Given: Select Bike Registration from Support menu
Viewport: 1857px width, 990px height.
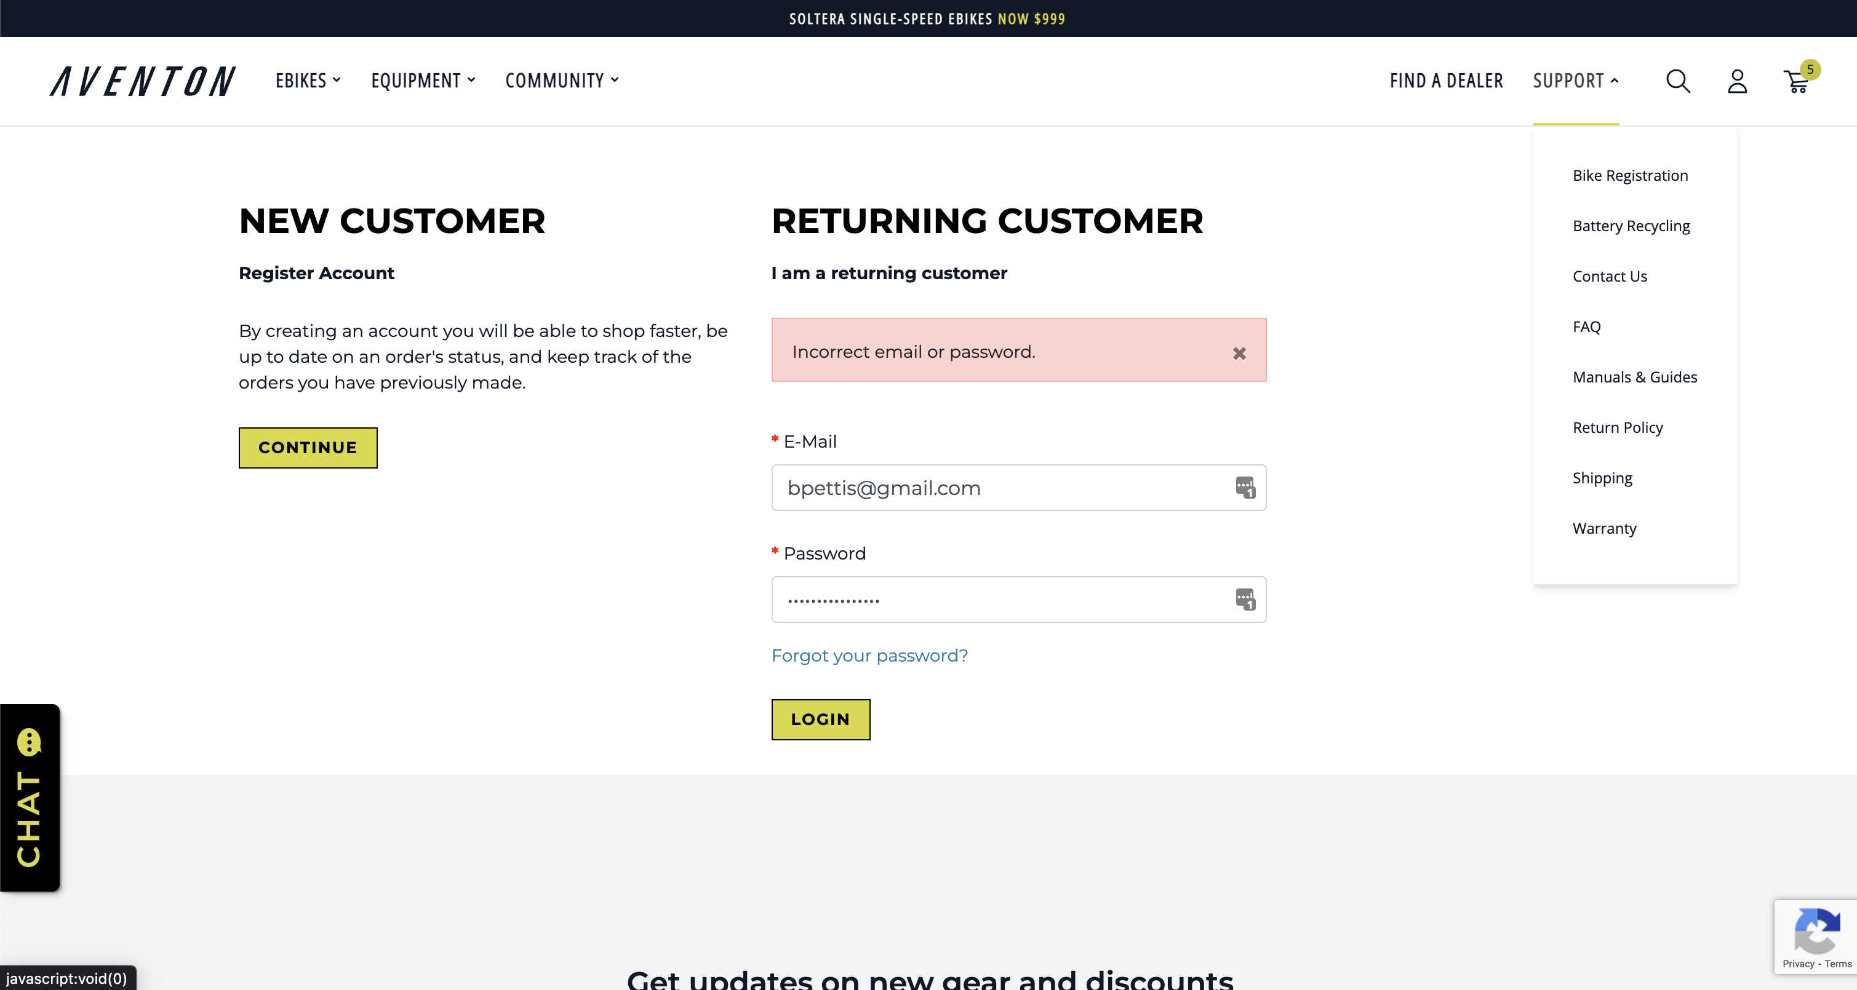Looking at the screenshot, I should click(x=1630, y=175).
